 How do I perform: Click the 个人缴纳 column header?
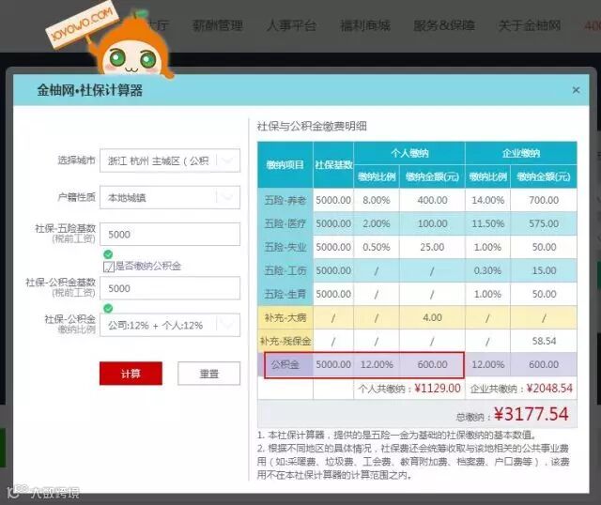pyautogui.click(x=409, y=153)
